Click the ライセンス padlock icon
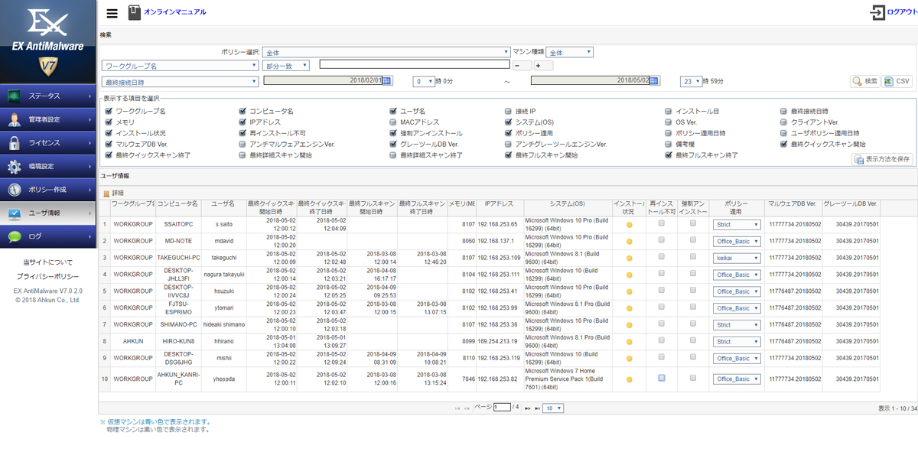Image resolution: width=918 pixels, height=452 pixels. (x=15, y=142)
